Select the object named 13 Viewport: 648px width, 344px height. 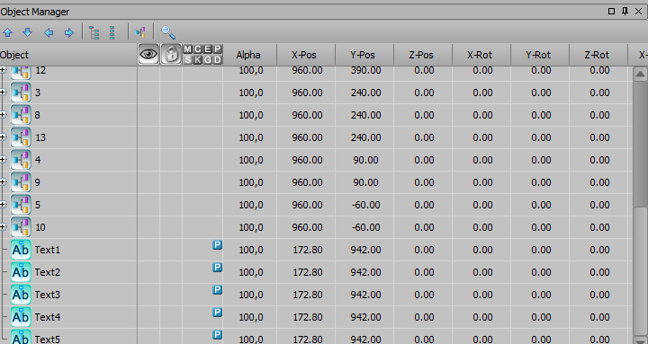click(40, 137)
